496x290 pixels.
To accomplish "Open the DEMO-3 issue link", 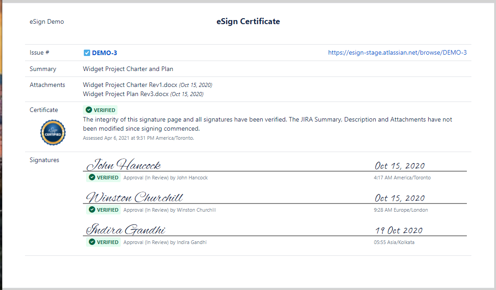I will coord(104,53).
